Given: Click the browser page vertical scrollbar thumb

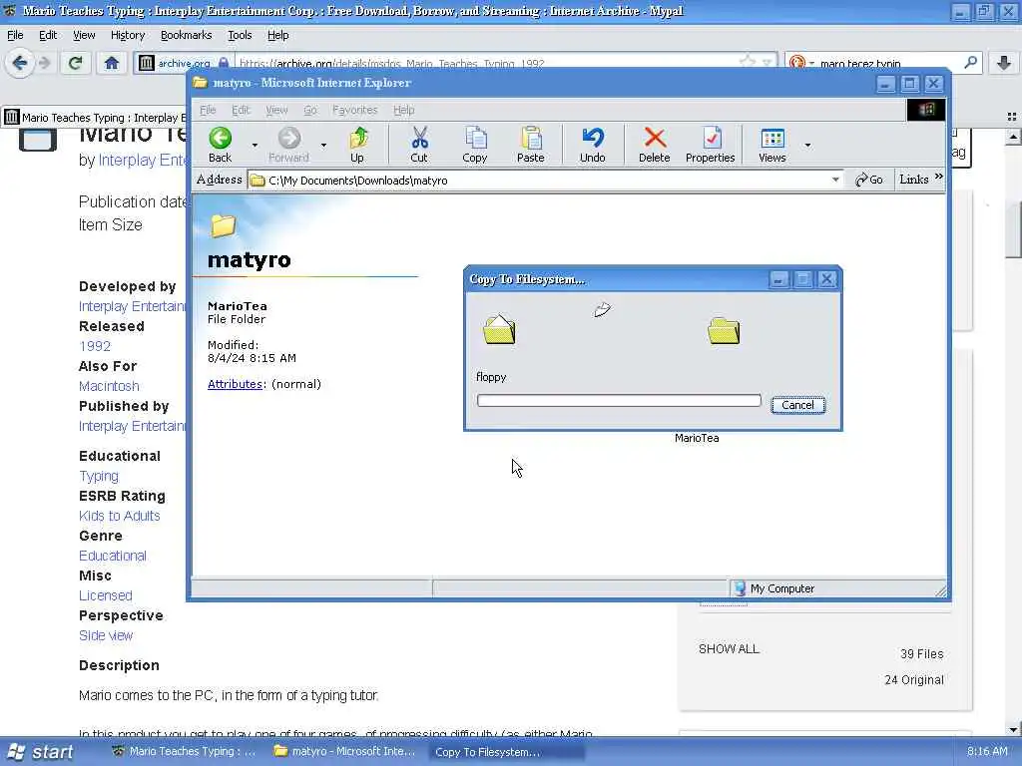Looking at the screenshot, I should pyautogui.click(x=1013, y=229).
